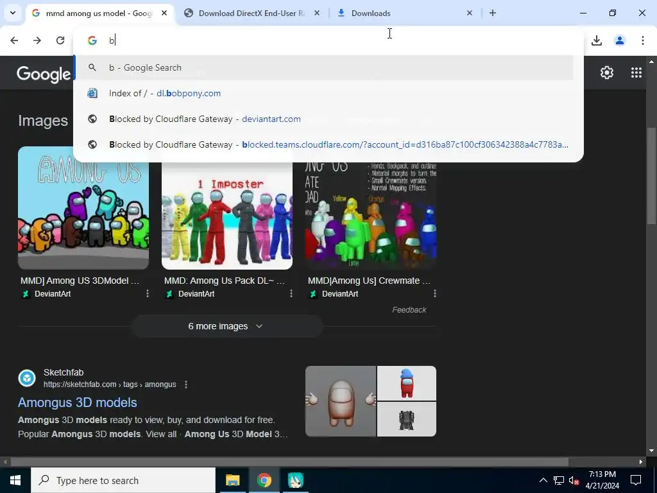Open the muted volume tray icon
The width and height of the screenshot is (657, 493).
574,480
